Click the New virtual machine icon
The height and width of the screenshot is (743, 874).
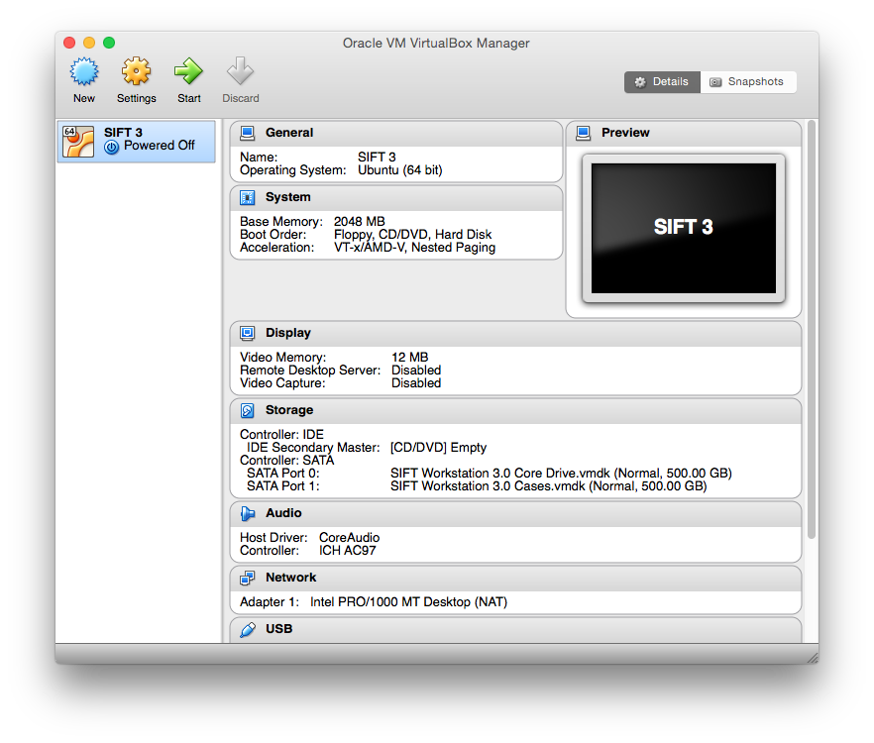[84, 71]
